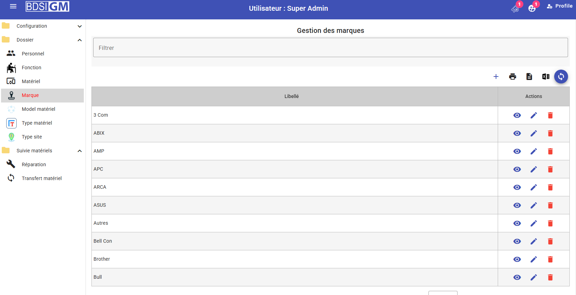Screen dimensions: 576x295
Task: Delete the Bull row
Action: (550, 277)
